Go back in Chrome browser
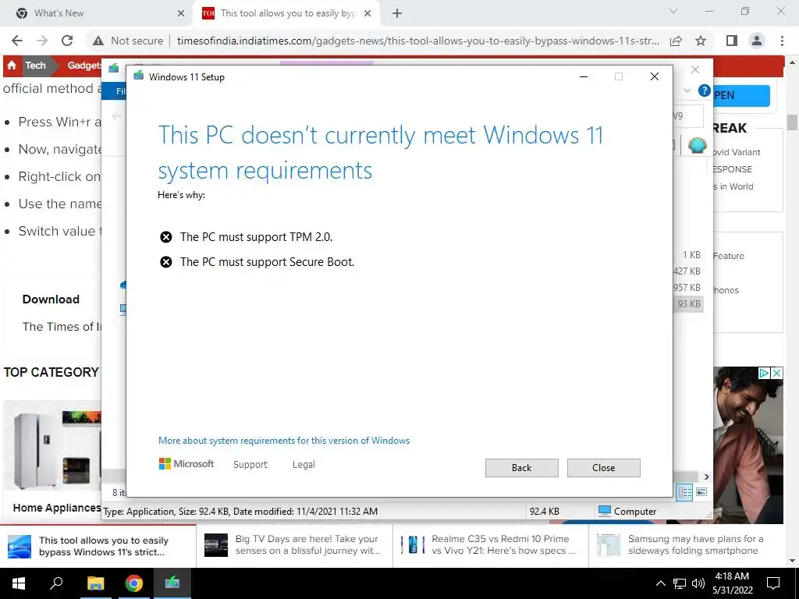 [x=17, y=41]
